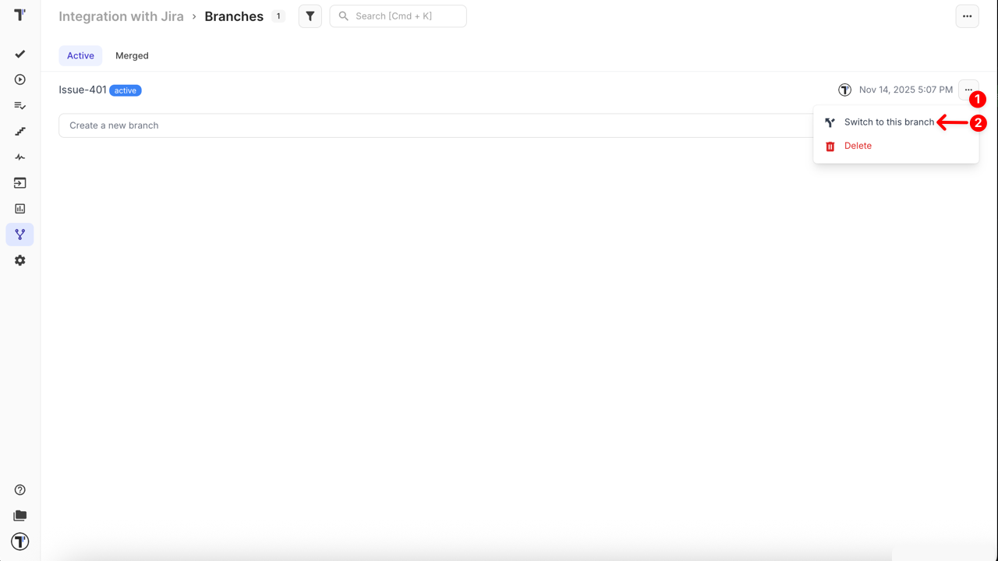The image size is (998, 561).
Task: Open the Runs play icon in sidebar
Action: pos(20,79)
